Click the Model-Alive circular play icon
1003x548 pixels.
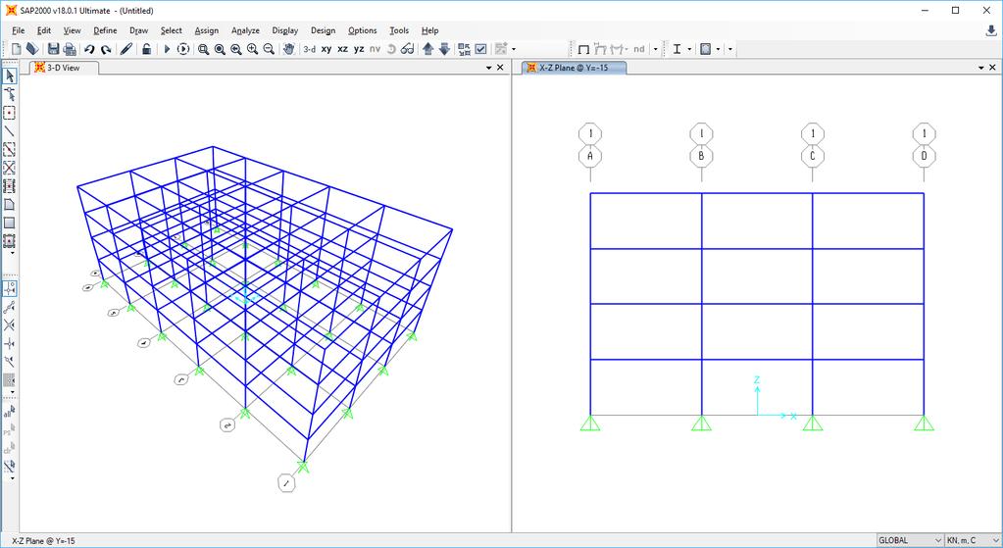pyautogui.click(x=183, y=49)
